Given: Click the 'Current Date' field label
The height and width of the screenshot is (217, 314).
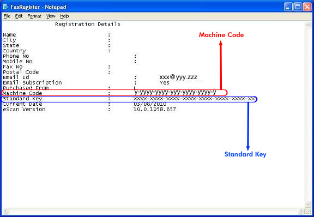Looking at the screenshot, I should [x=22, y=104].
